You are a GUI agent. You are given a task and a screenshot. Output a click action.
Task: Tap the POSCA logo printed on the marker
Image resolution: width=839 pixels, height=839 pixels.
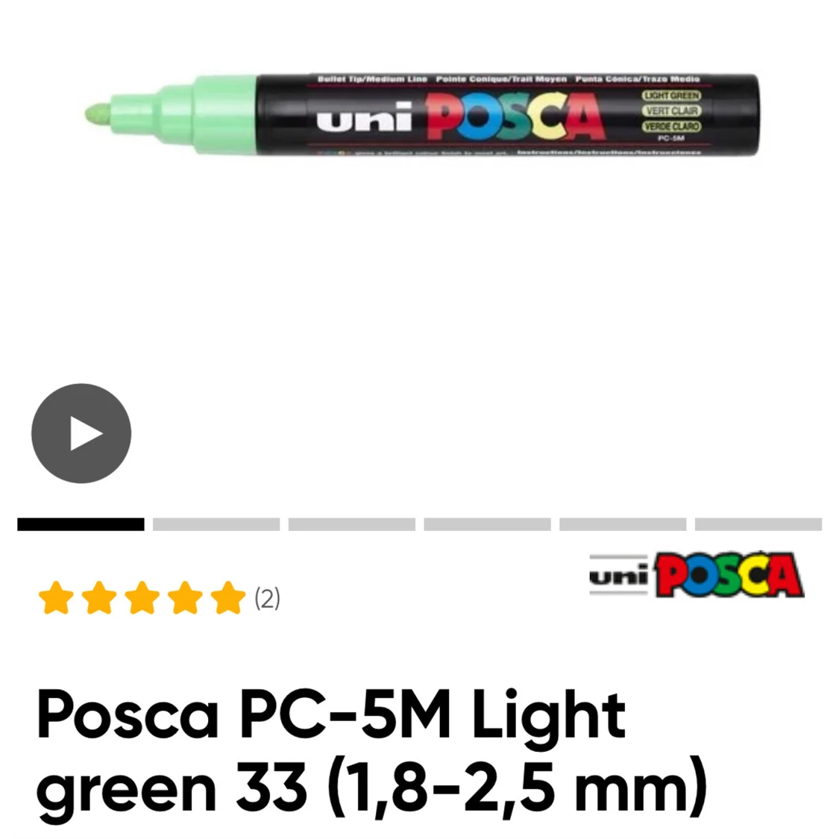(x=515, y=116)
